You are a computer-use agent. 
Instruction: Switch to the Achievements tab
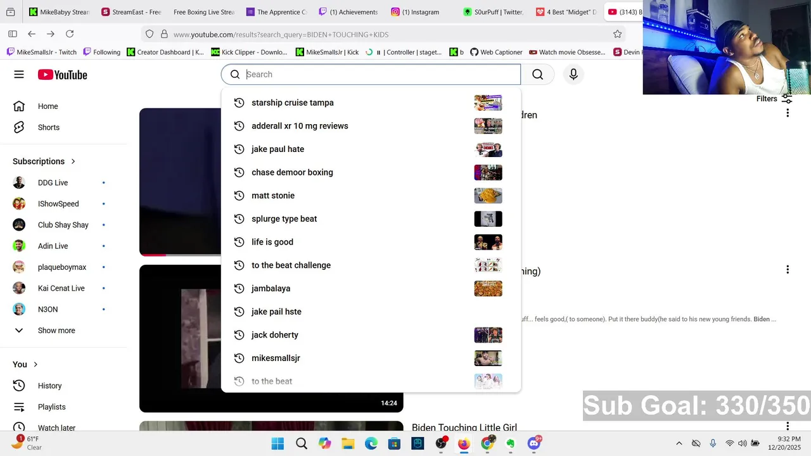(348, 12)
